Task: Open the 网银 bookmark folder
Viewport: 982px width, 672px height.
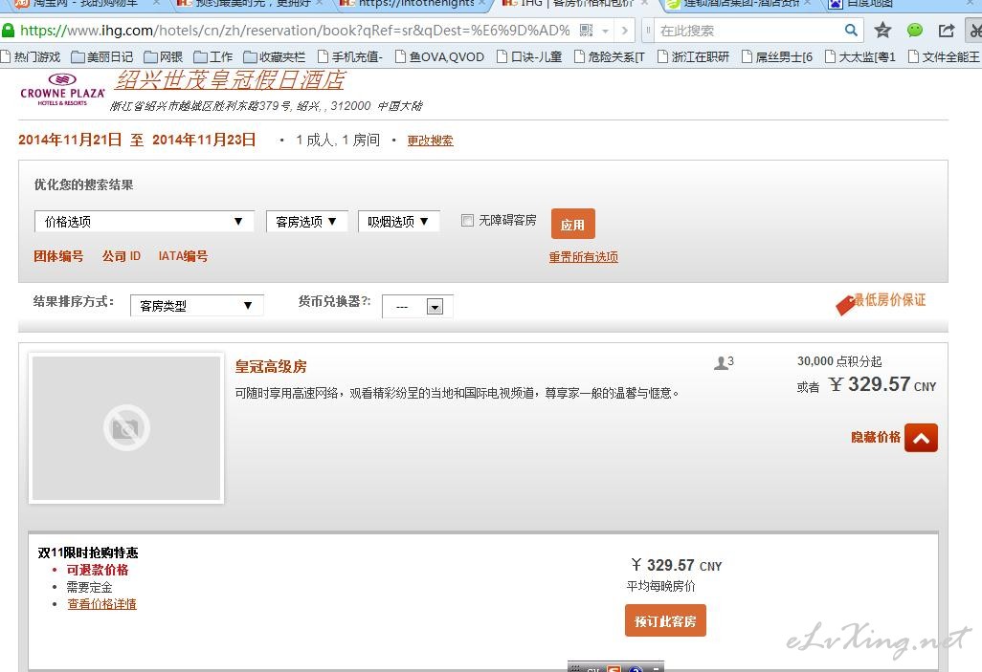Action: pos(164,57)
